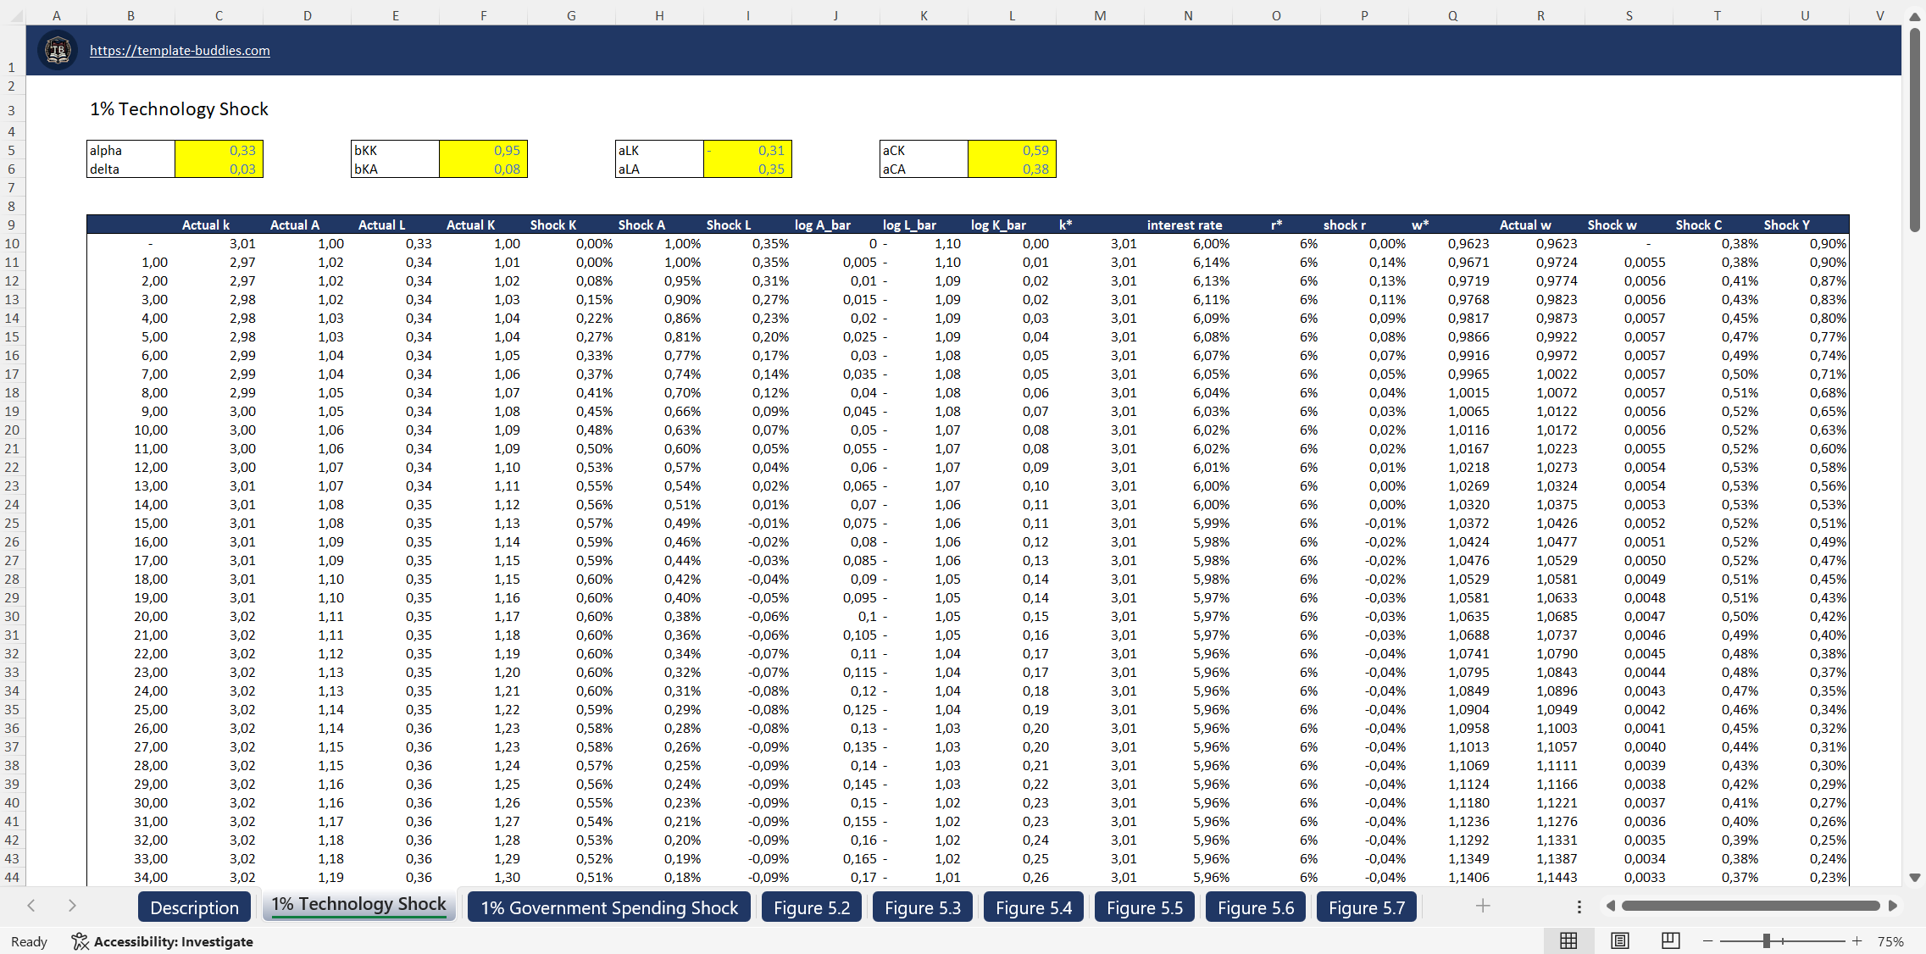Select column N by its header
The width and height of the screenshot is (1926, 954).
[x=1188, y=15]
